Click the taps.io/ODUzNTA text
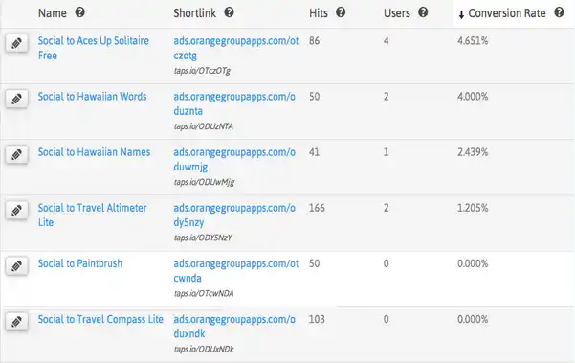 point(204,126)
